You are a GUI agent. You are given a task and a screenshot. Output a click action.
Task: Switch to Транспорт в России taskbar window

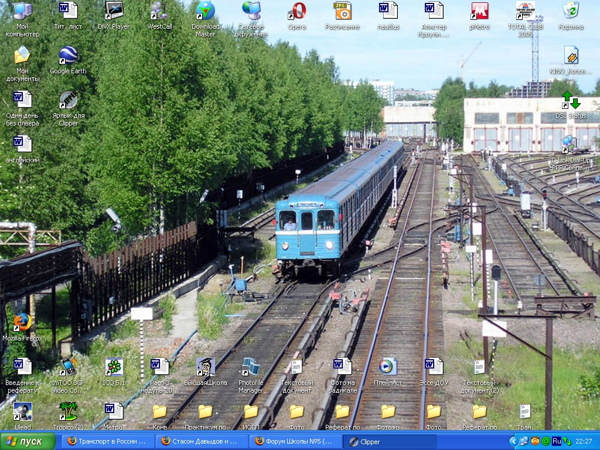(108, 442)
